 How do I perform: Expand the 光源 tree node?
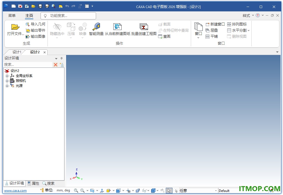coord(7,86)
